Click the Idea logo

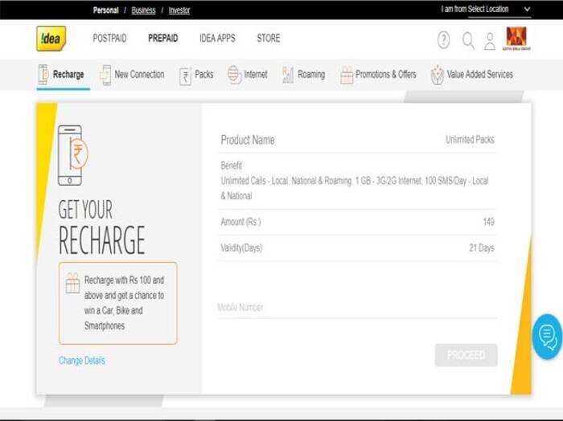pos(51,39)
